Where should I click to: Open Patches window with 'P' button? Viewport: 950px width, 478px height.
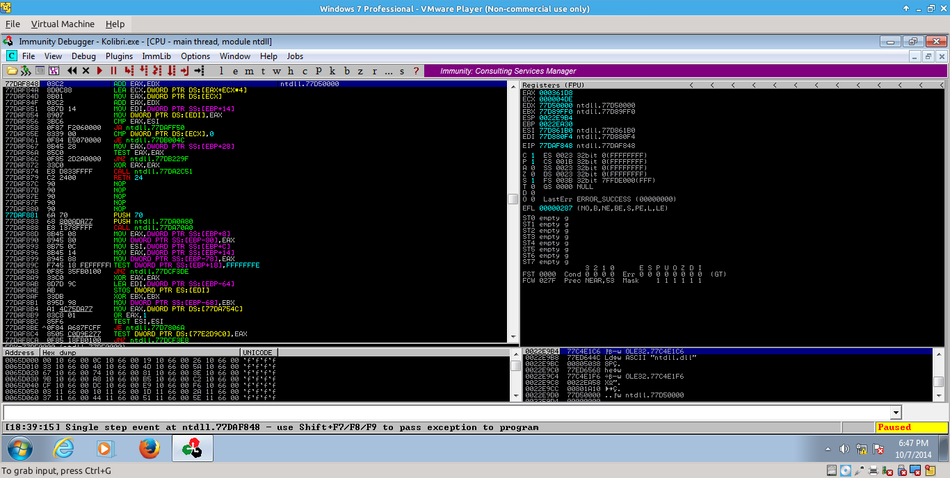coord(319,71)
